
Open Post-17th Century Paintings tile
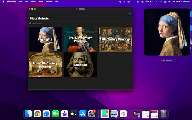45,65
